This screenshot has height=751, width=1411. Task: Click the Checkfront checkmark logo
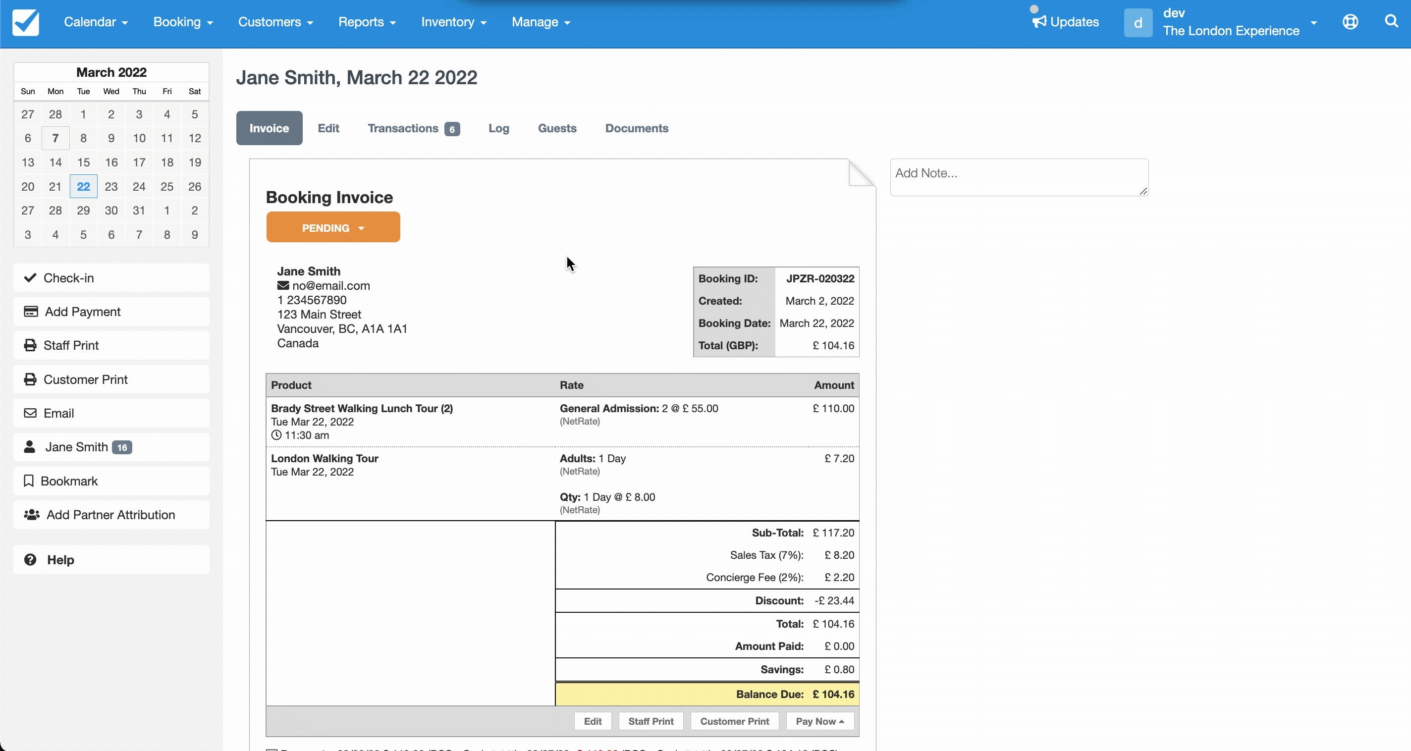click(25, 22)
